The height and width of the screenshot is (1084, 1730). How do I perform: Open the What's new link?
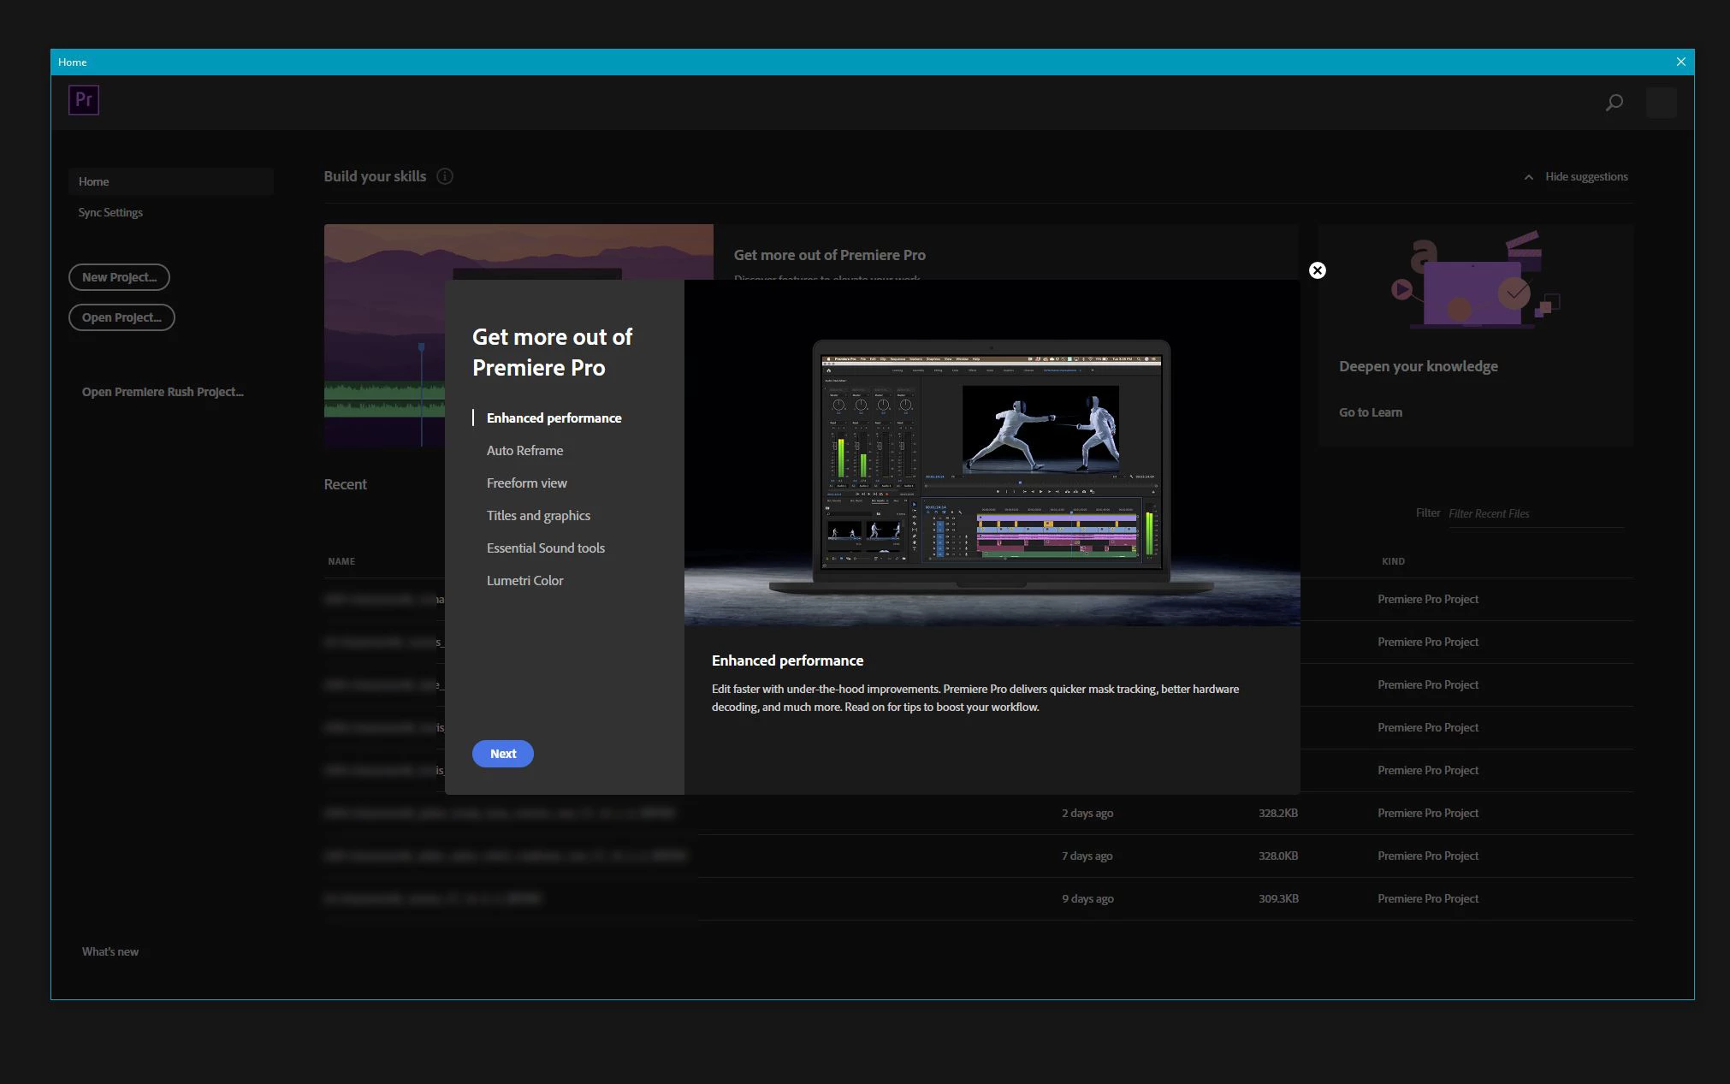click(x=110, y=951)
